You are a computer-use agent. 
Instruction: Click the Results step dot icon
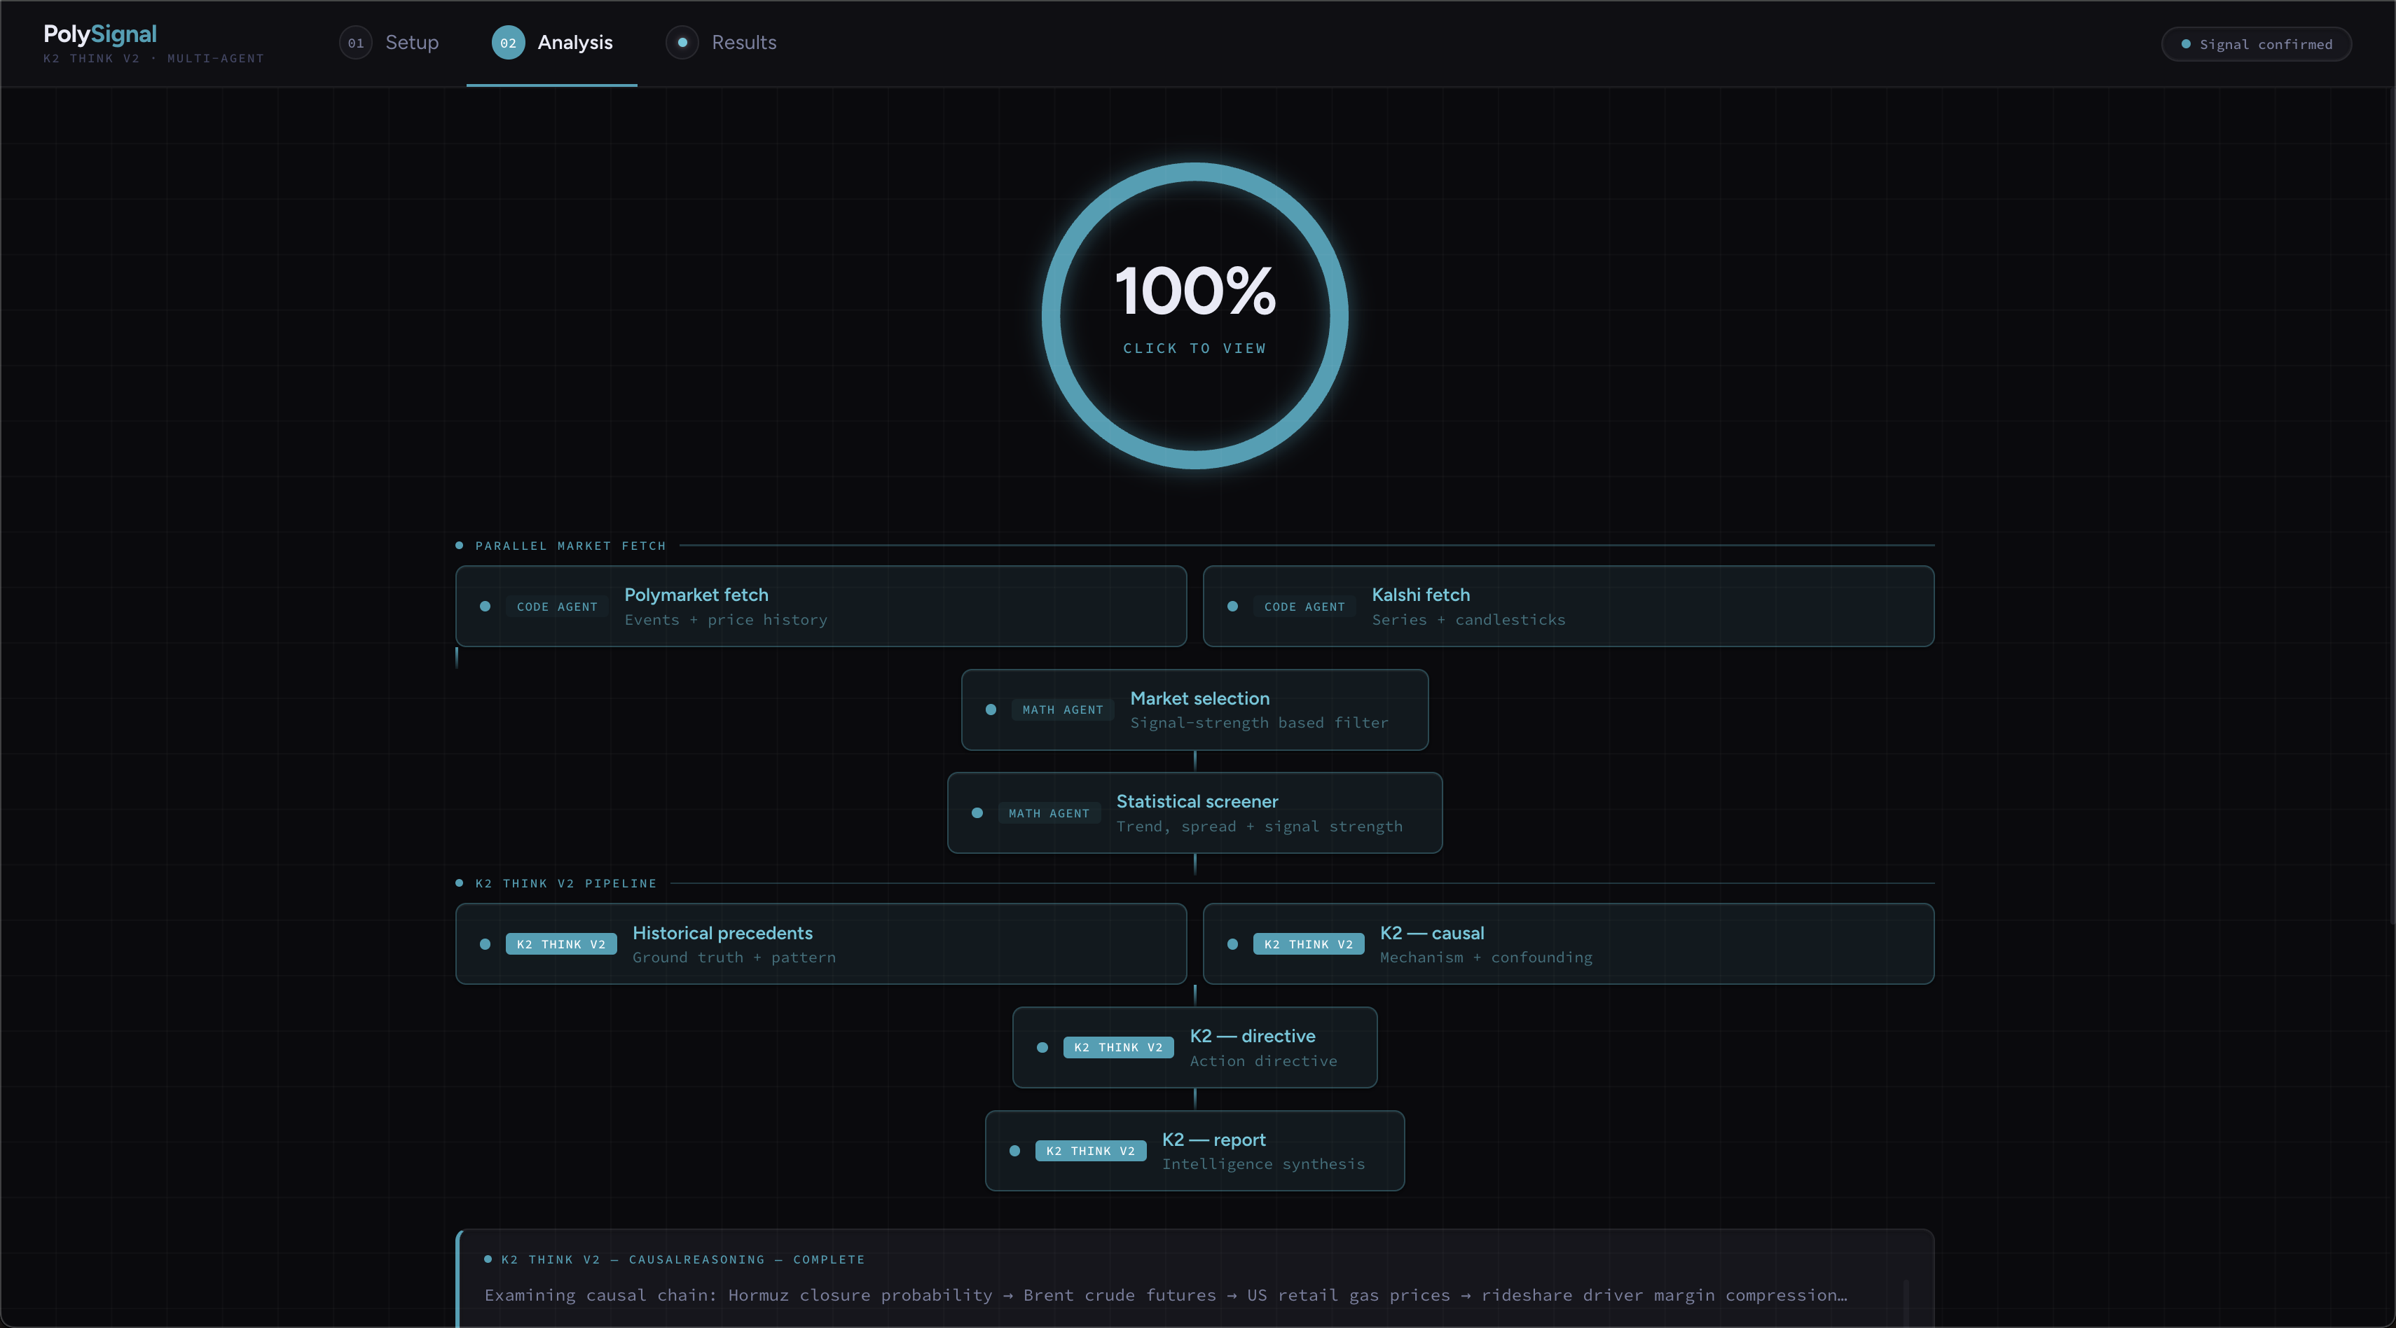[x=682, y=43]
